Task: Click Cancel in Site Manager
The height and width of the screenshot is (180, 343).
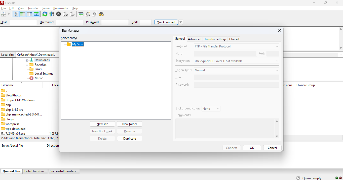Action: pyautogui.click(x=272, y=148)
